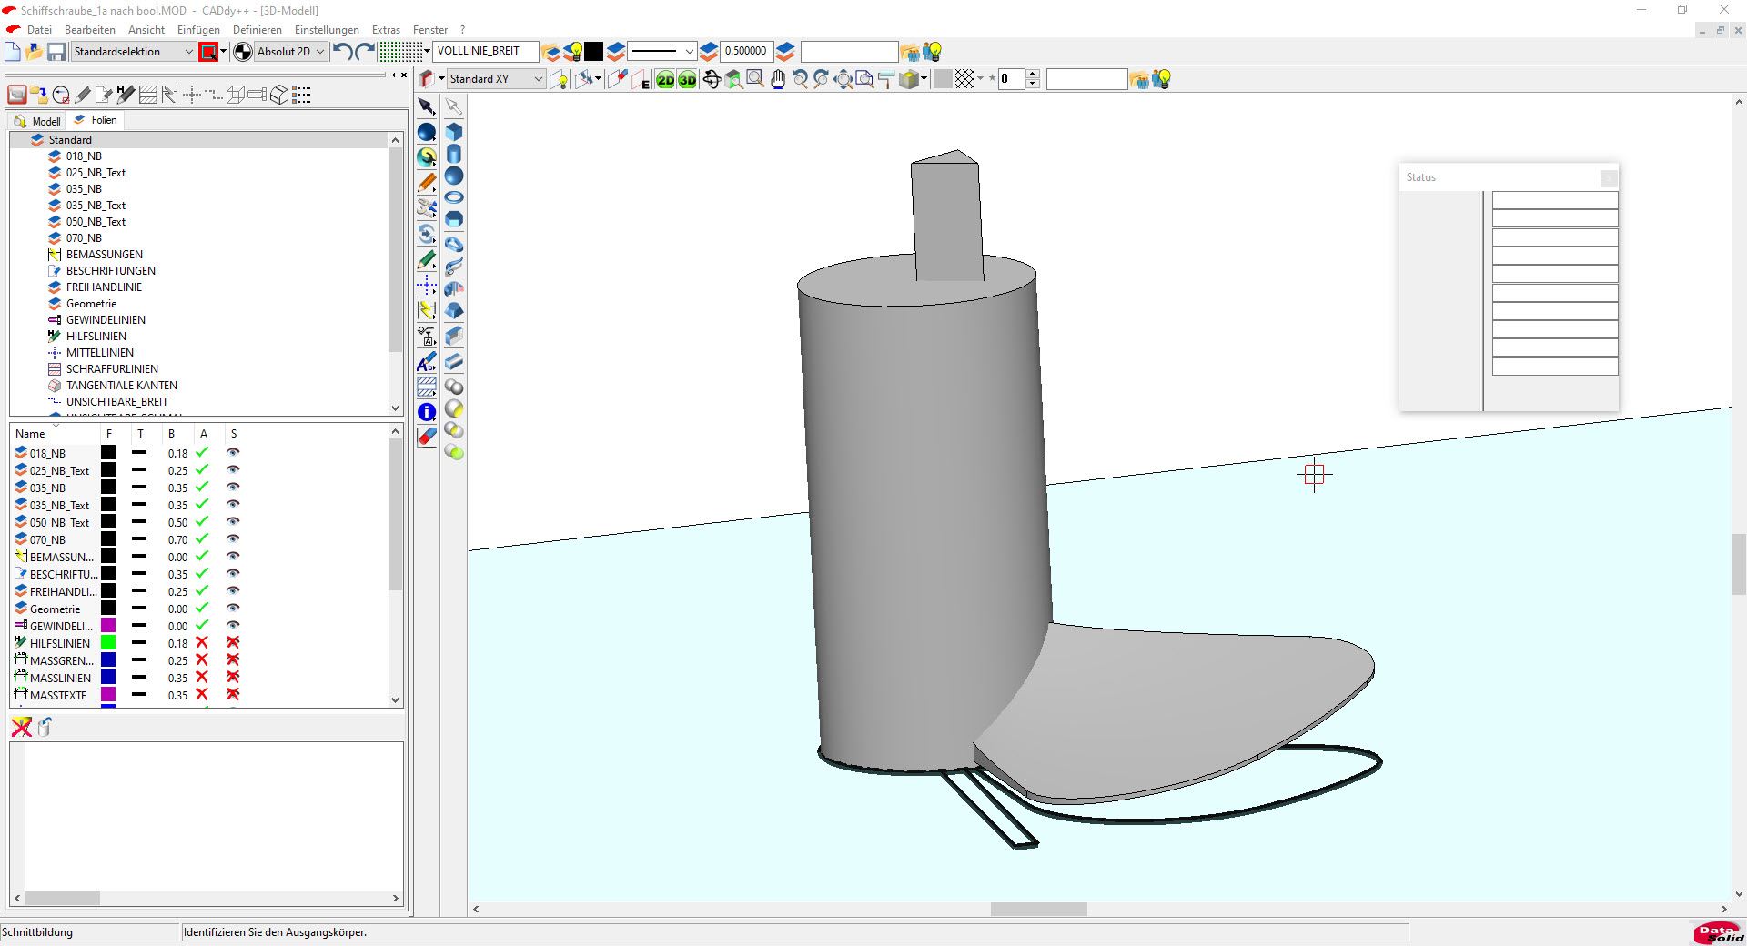Click the magenta color swatch of GEWINDELINIEN
Screen dimensions: 1747x946
click(108, 626)
